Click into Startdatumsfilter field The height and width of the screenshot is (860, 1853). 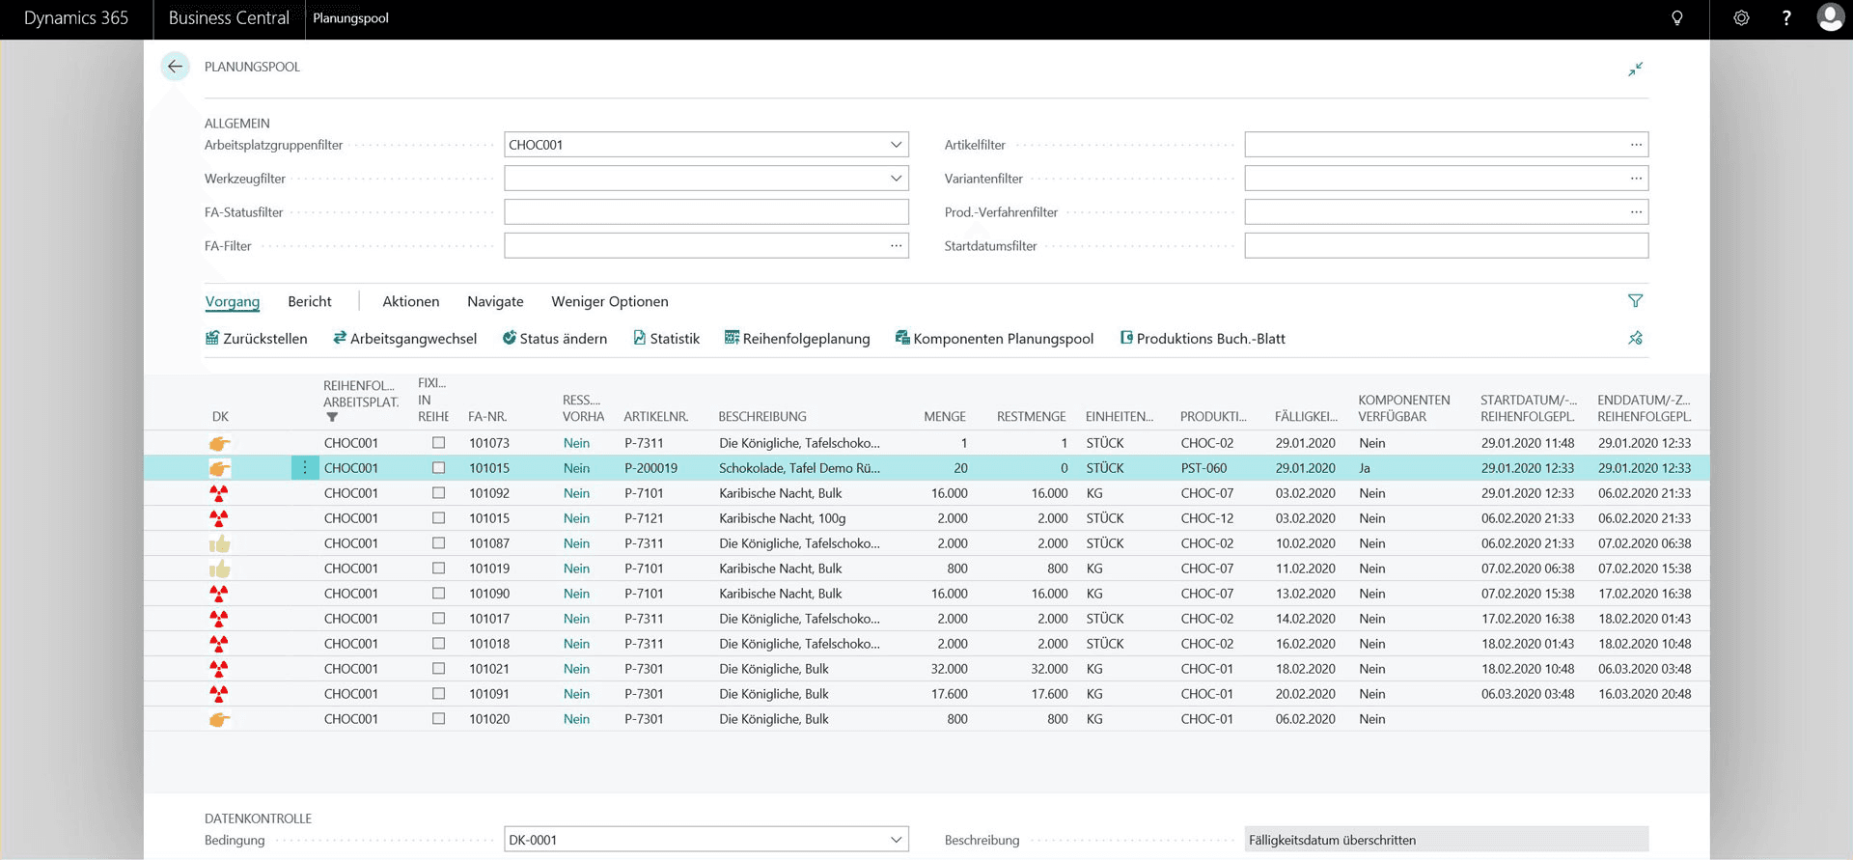(1447, 246)
